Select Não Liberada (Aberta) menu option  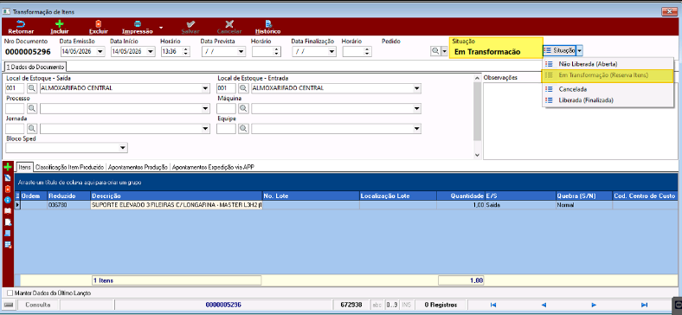coord(608,64)
